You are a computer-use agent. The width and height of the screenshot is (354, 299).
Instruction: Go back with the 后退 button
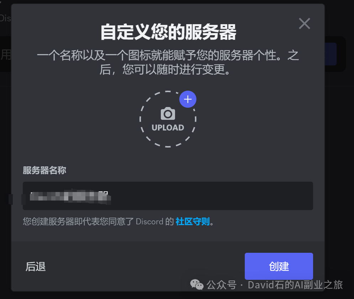36,267
